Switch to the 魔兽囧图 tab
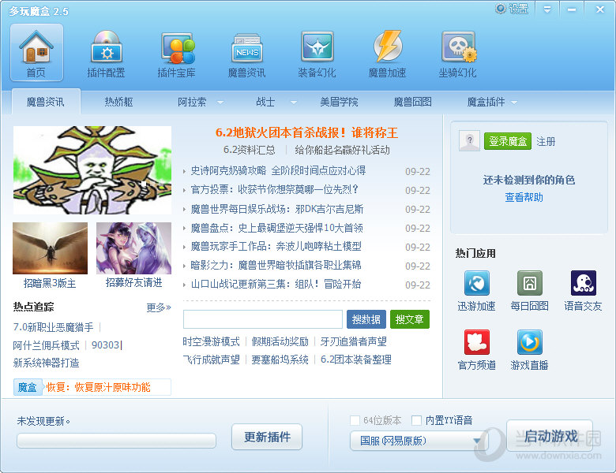 tap(412, 102)
